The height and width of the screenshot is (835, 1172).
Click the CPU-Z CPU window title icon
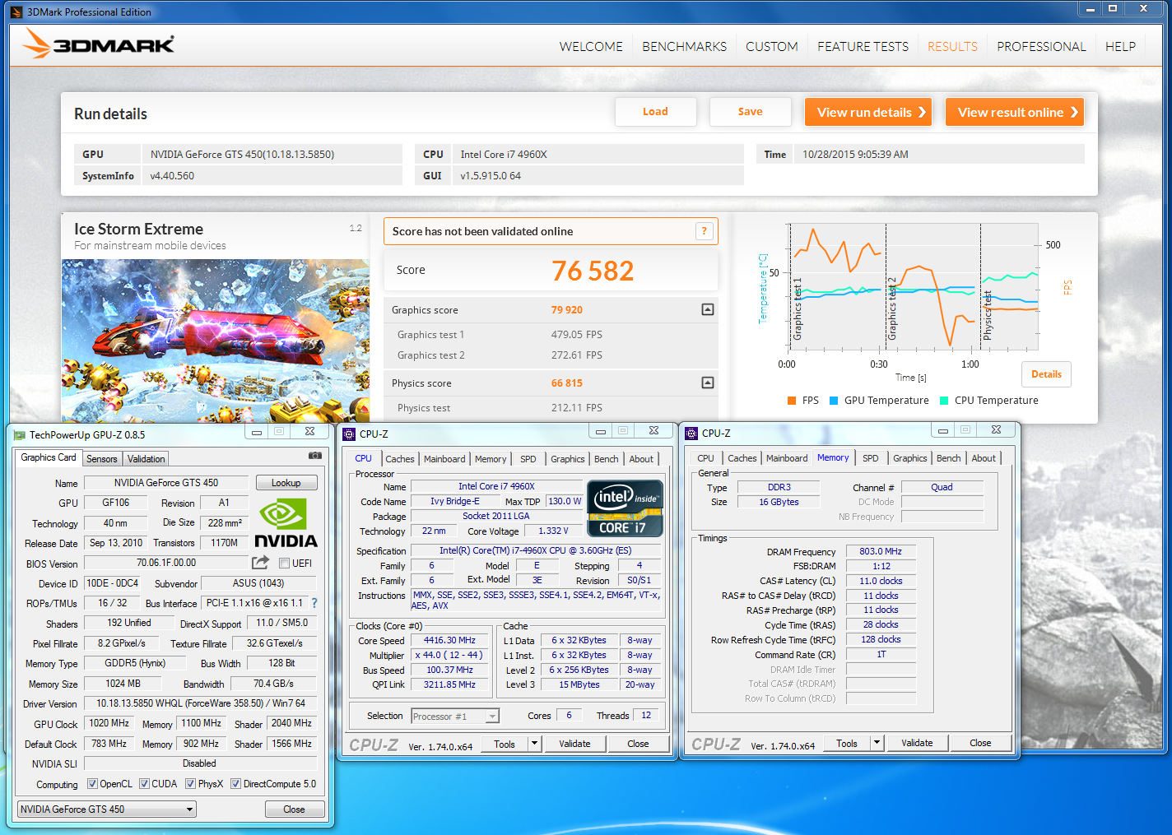click(x=349, y=434)
